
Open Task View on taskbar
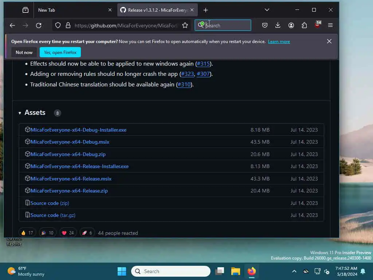(220, 271)
